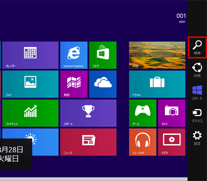
Task: Open the Search (検索) charm
Action: pos(197,48)
